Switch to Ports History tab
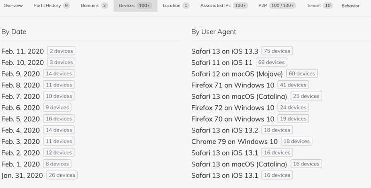The height and width of the screenshot is (188, 371). click(x=52, y=6)
